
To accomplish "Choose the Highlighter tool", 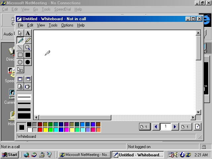I will [28, 40].
